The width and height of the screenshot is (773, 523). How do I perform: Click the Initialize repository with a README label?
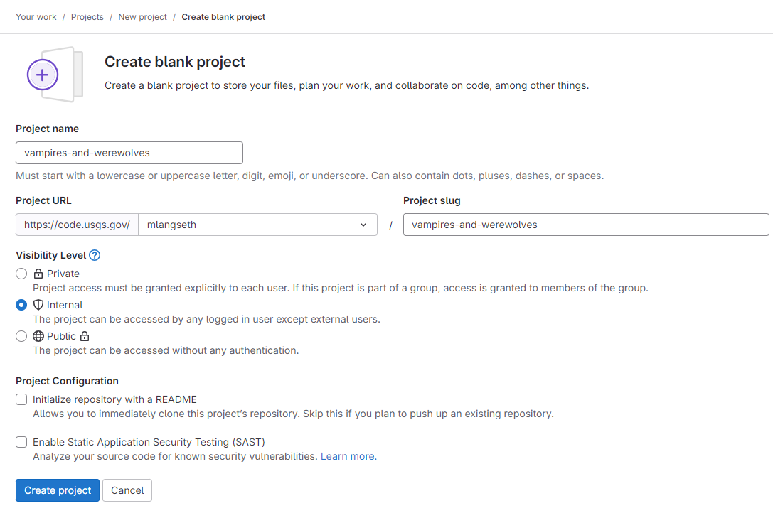[x=115, y=399]
